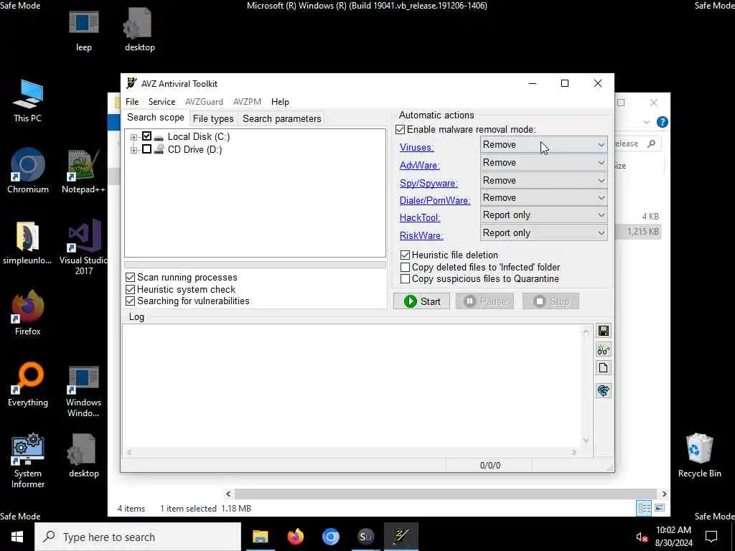Launch System Informer from the desktop
This screenshot has height=551, width=735.
[x=28, y=461]
